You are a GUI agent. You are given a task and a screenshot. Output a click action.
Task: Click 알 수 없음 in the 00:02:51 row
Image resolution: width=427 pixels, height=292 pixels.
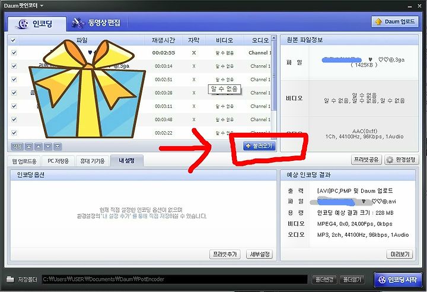pos(224,80)
